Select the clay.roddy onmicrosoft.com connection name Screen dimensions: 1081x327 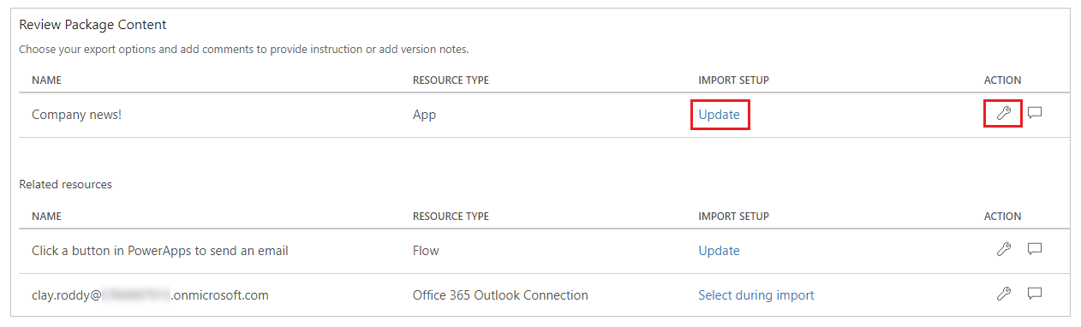tap(150, 295)
